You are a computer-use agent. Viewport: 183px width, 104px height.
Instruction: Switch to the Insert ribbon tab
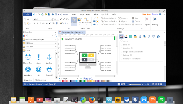(74, 14)
